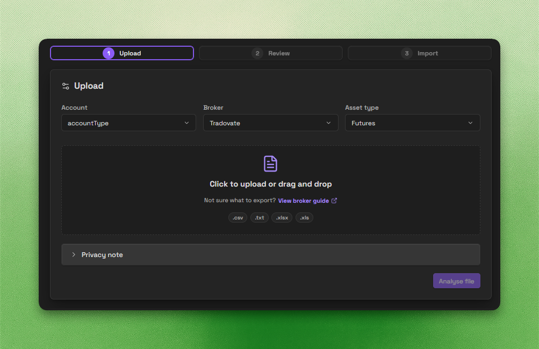
Task: Click the document upload icon
Action: pyautogui.click(x=270, y=163)
